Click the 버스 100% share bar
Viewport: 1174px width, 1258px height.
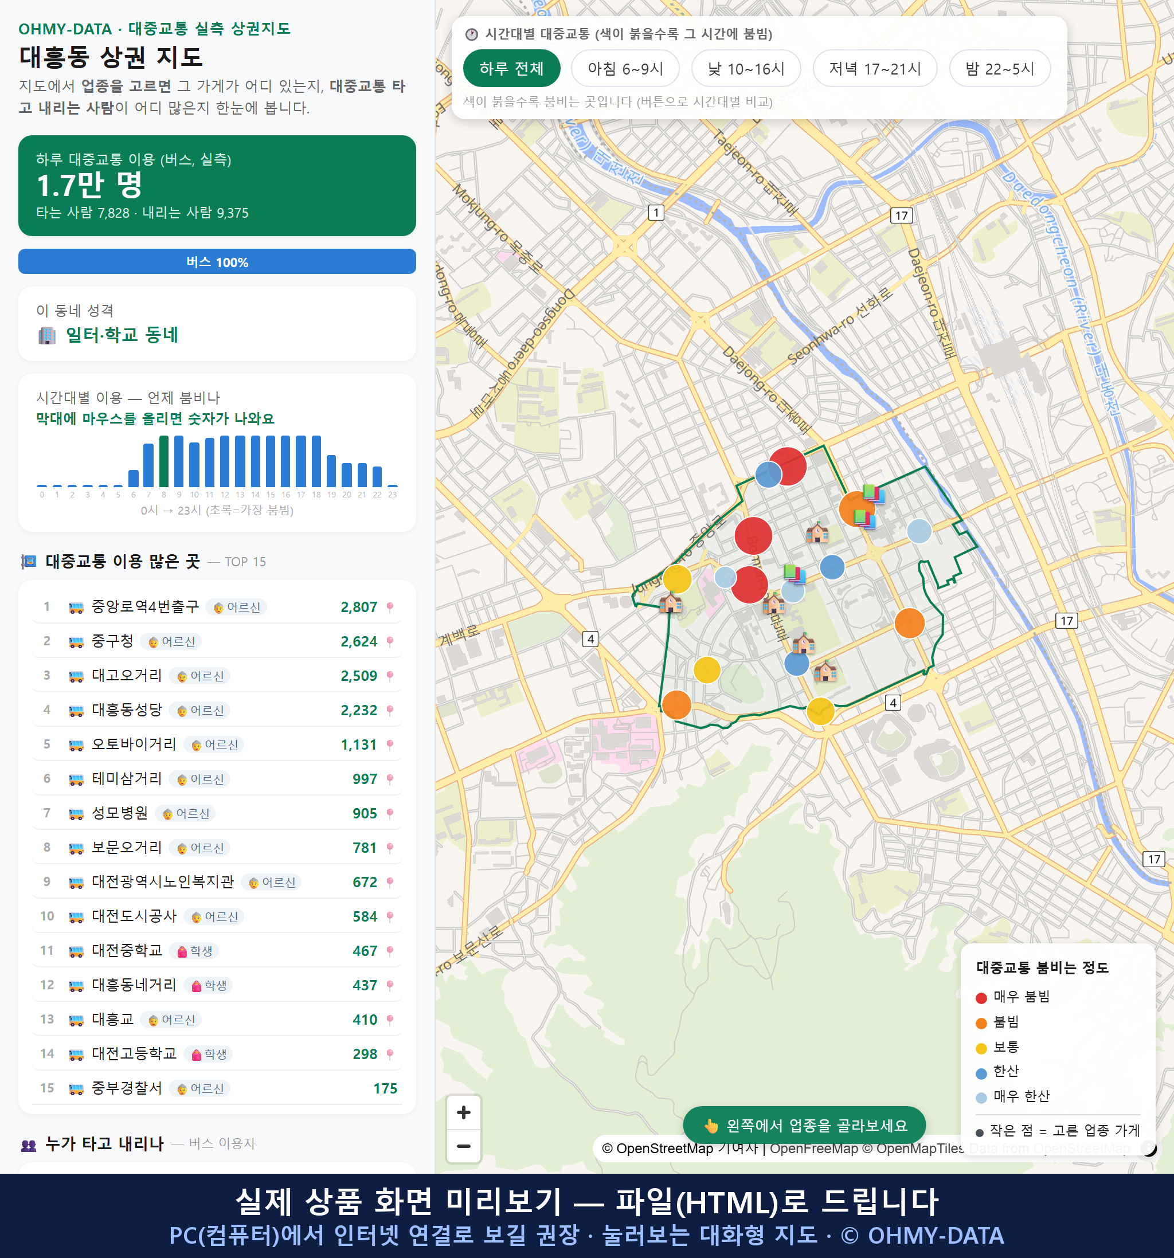[217, 261]
